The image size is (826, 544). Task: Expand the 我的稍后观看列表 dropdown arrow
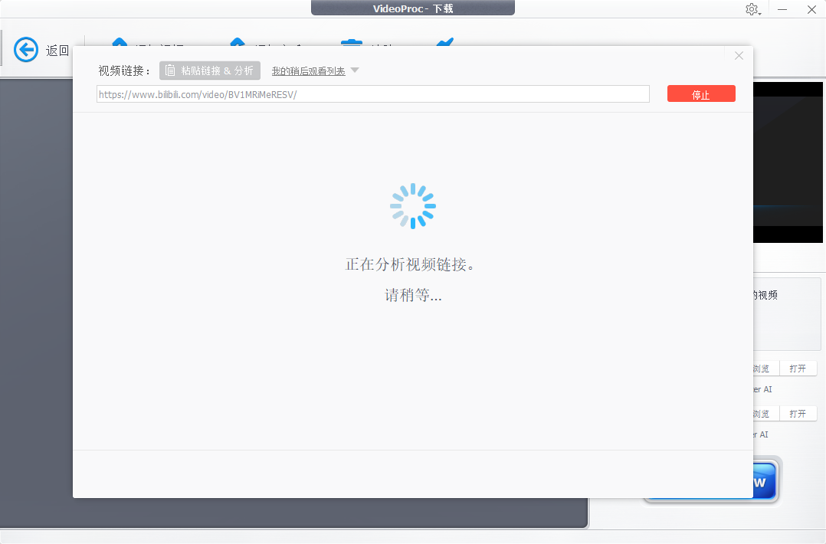coord(355,70)
